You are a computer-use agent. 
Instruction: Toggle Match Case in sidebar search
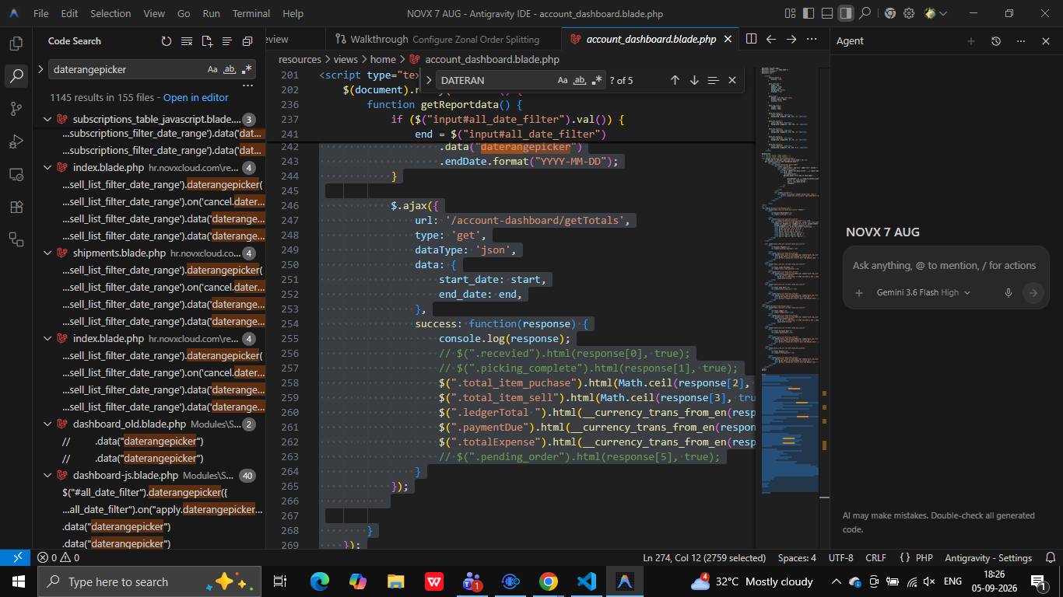(212, 69)
